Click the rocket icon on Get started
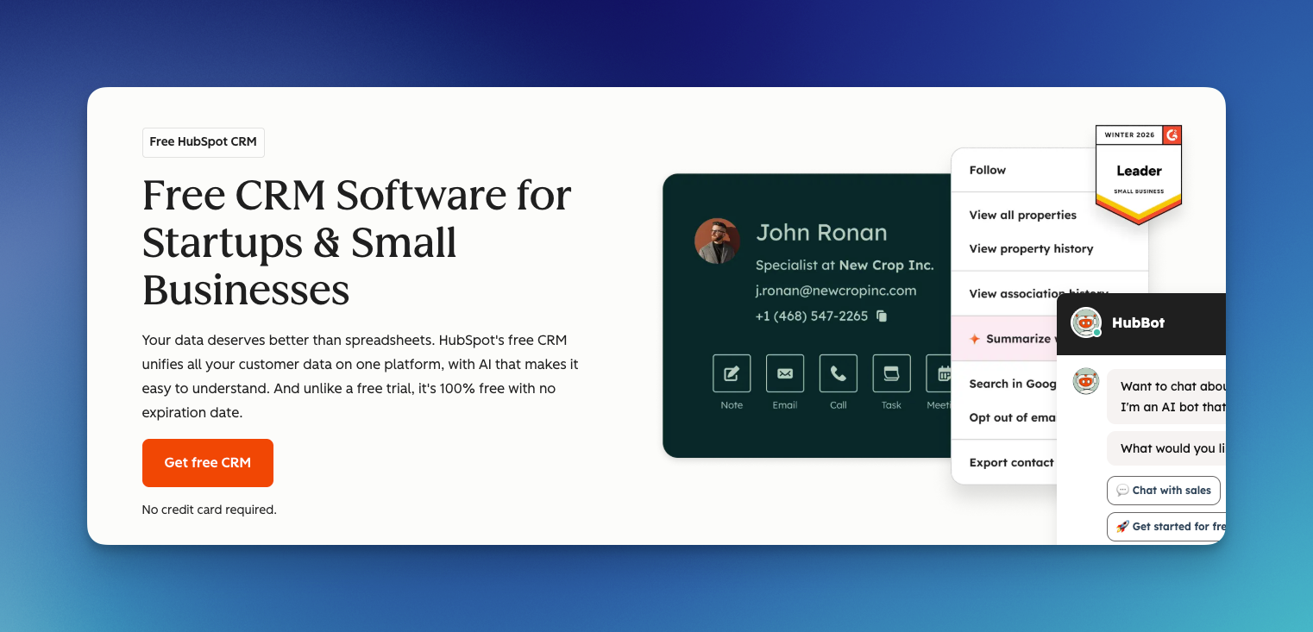 pos(1121,526)
